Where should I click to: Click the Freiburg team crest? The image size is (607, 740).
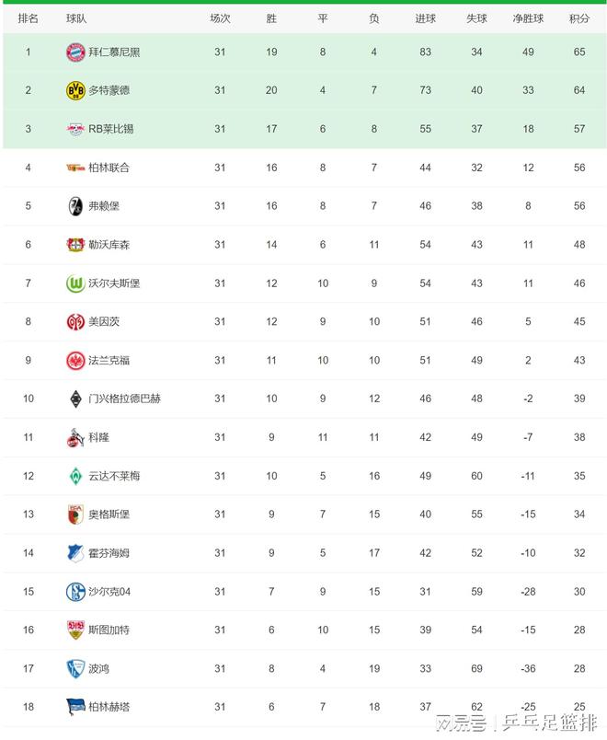[75, 206]
